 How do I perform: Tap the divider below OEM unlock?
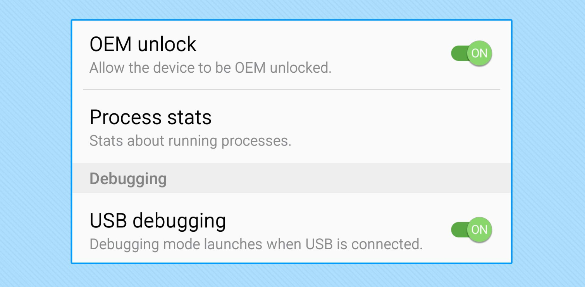point(291,89)
